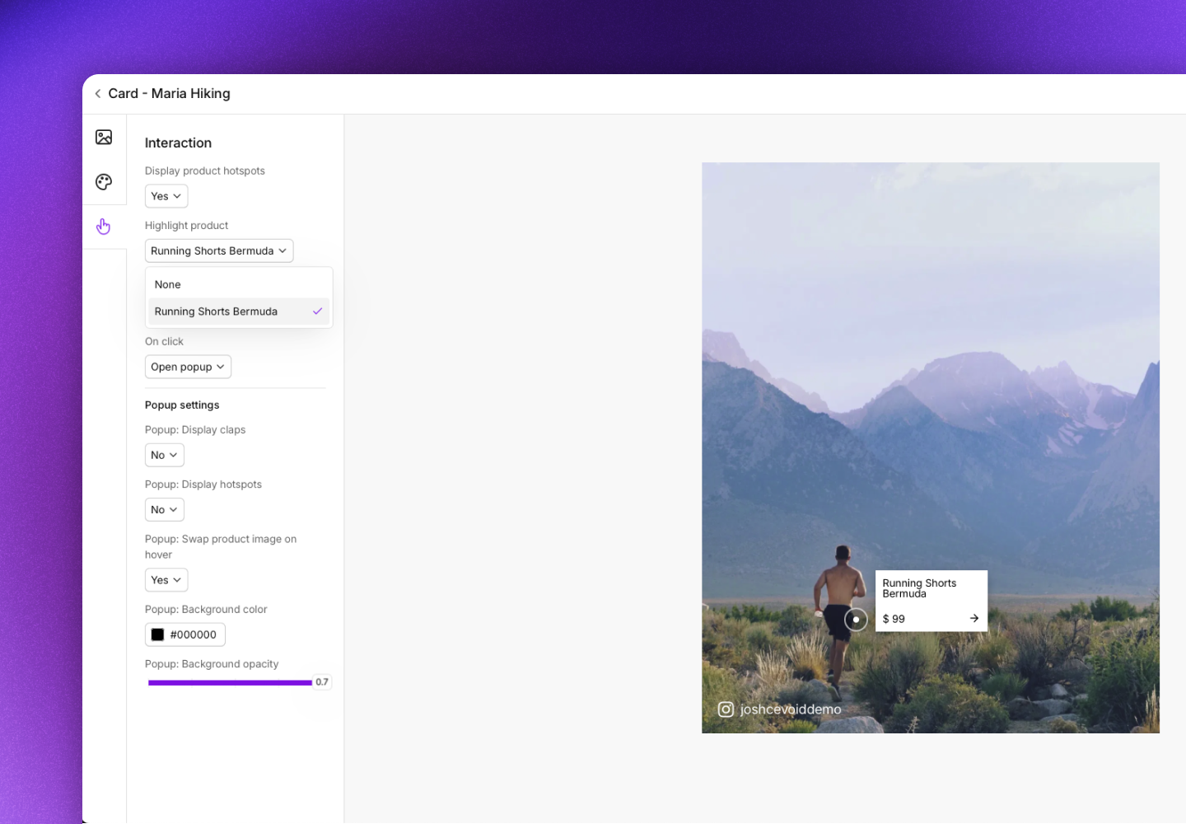The width and height of the screenshot is (1186, 824).
Task: Click the Popup settings heading
Action: (182, 405)
